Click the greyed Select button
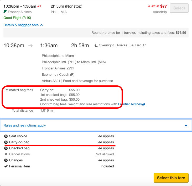 tap(179, 8)
